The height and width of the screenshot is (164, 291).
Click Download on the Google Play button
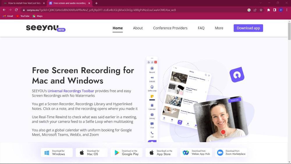pyautogui.click(x=127, y=152)
